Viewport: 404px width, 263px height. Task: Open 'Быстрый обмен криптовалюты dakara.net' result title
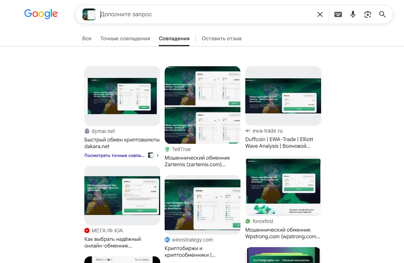pos(122,143)
